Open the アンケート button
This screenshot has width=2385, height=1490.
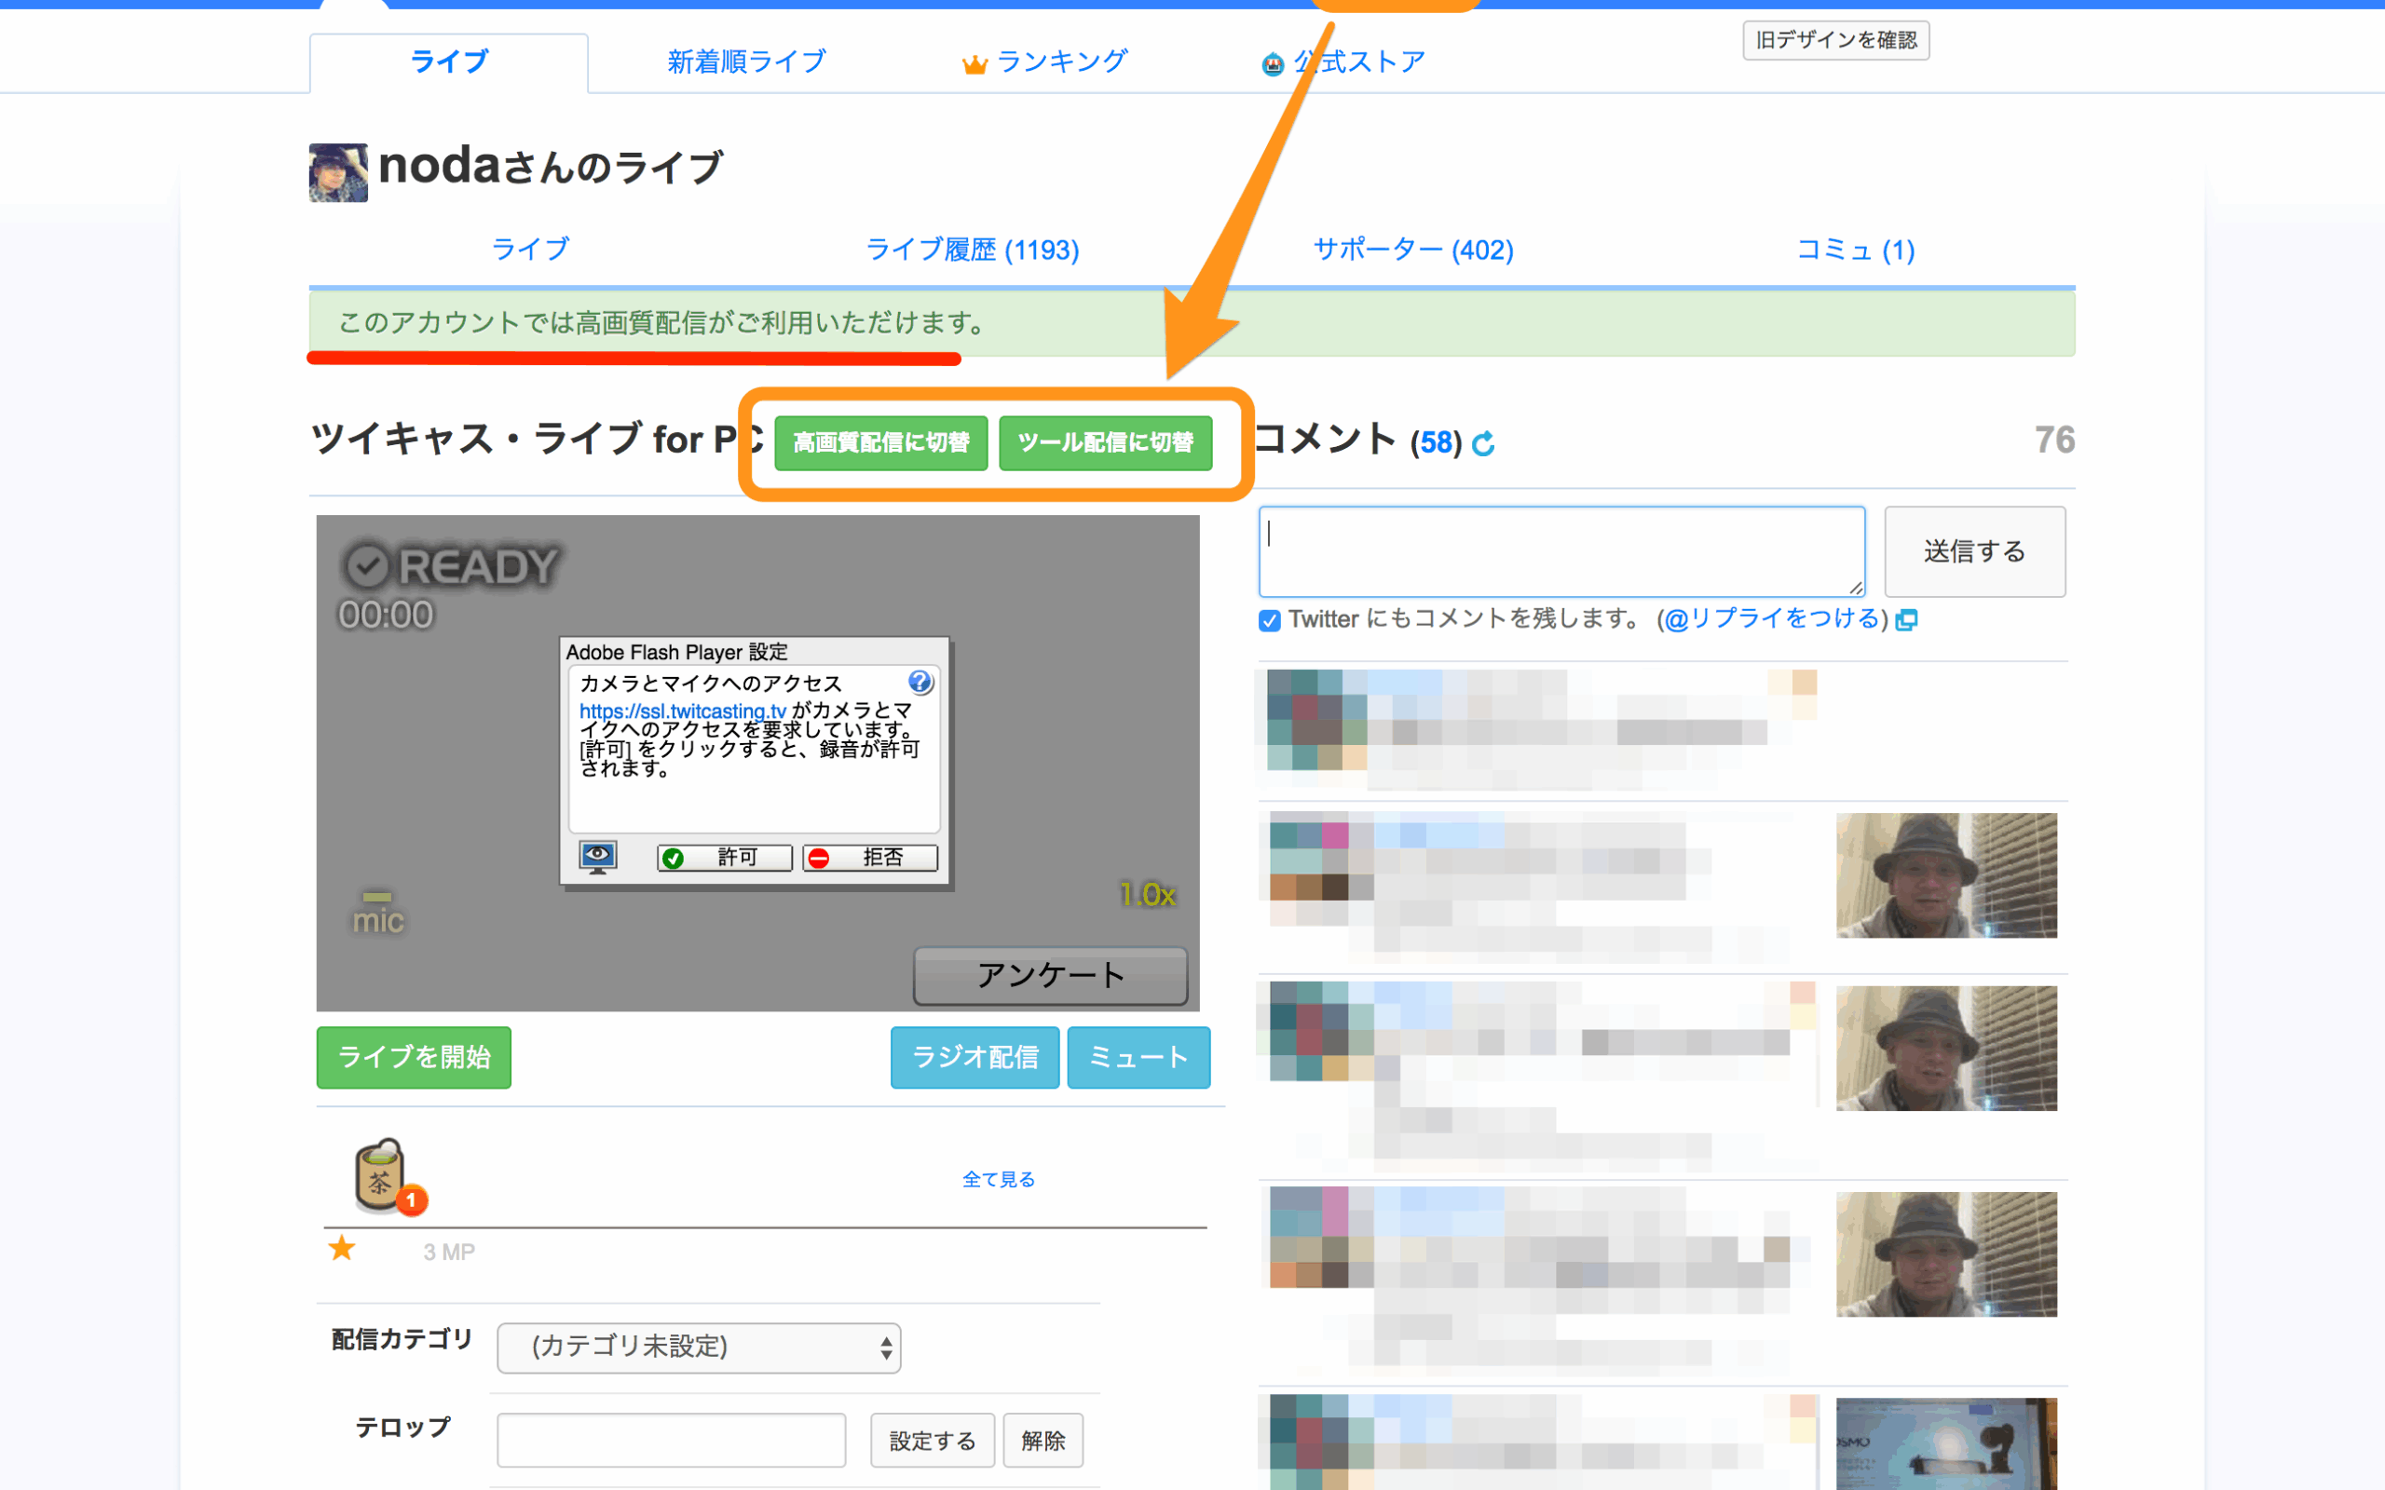pyautogui.click(x=1051, y=976)
